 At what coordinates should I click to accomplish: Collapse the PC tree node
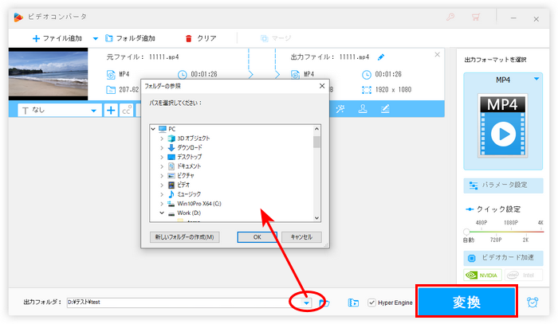coord(153,129)
